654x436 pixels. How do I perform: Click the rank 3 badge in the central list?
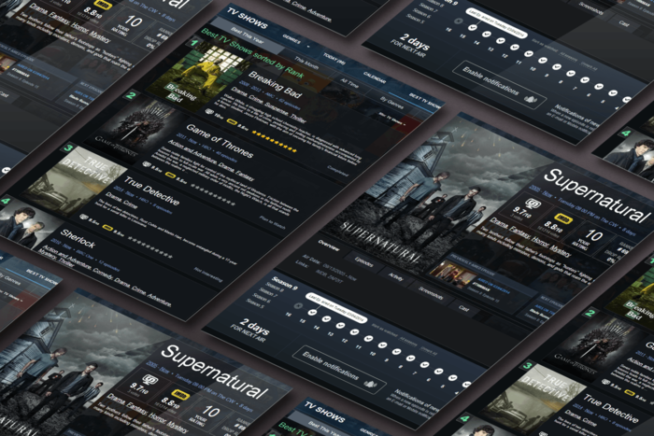point(68,148)
